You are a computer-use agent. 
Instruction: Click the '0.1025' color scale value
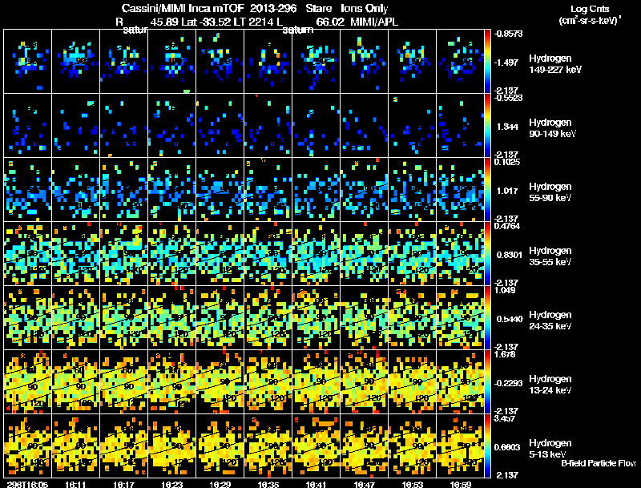coord(507,162)
